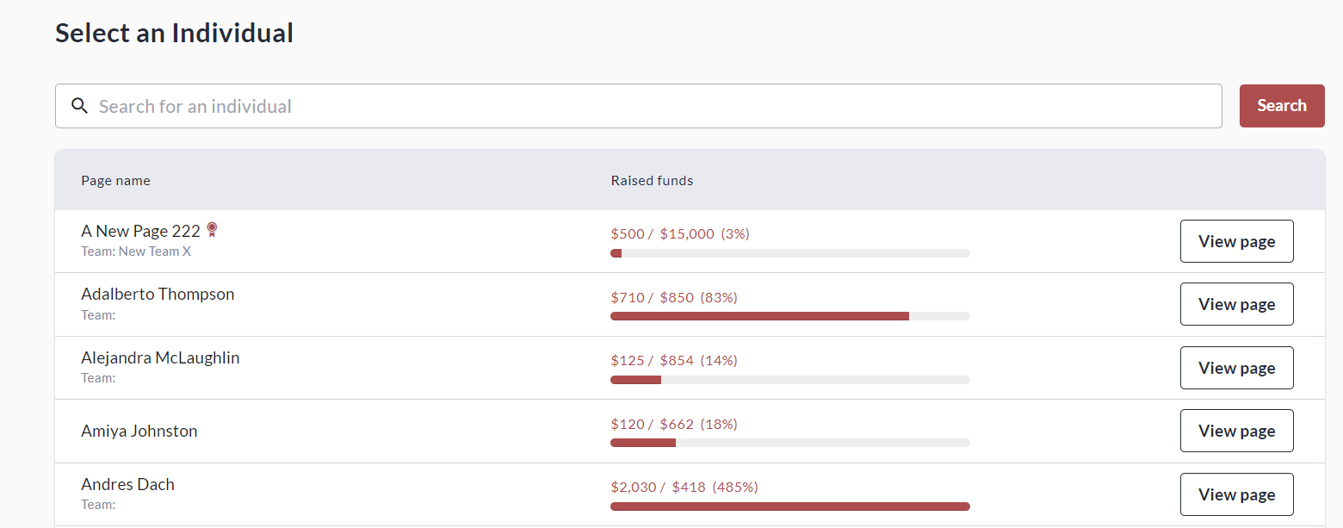Select the 'A New Page 222' name
The height and width of the screenshot is (528, 1343).
click(140, 231)
